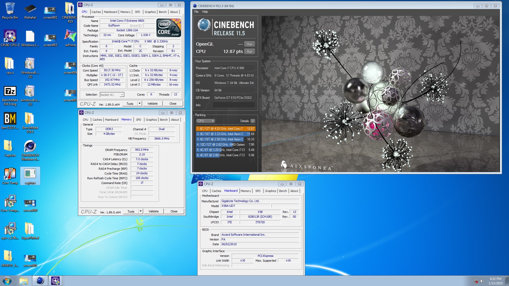Open the Windows.L... file icon

tap(30, 38)
